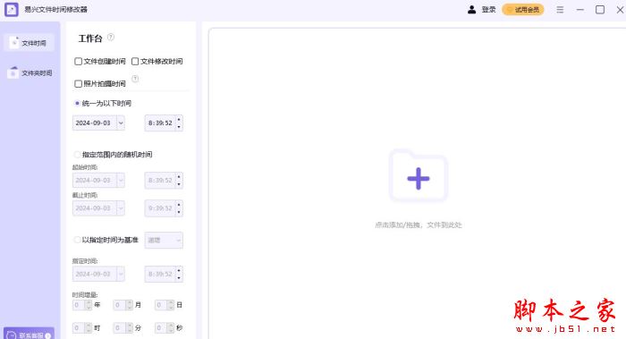Click the user profile icon beside 登录
626x339 pixels.
(x=471, y=10)
